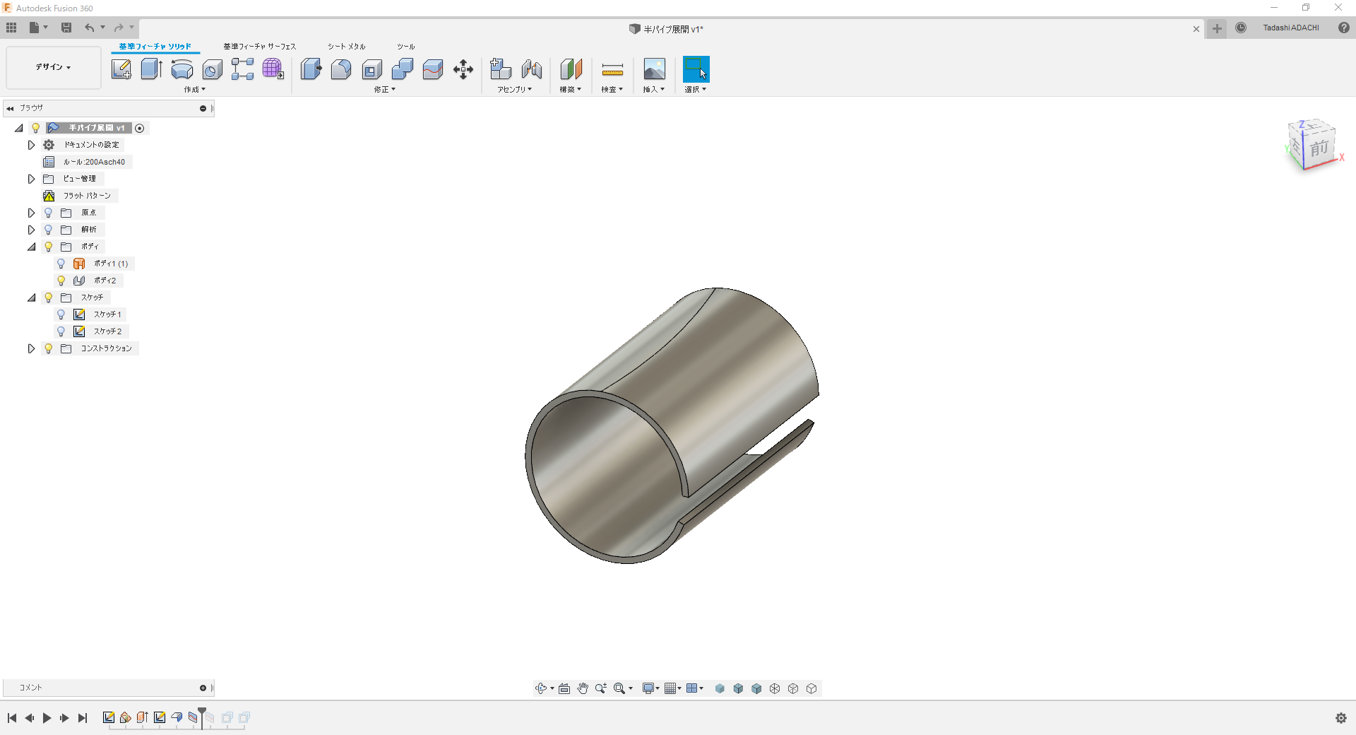The height and width of the screenshot is (735, 1356).
Task: Create a New Component
Action: 501,69
